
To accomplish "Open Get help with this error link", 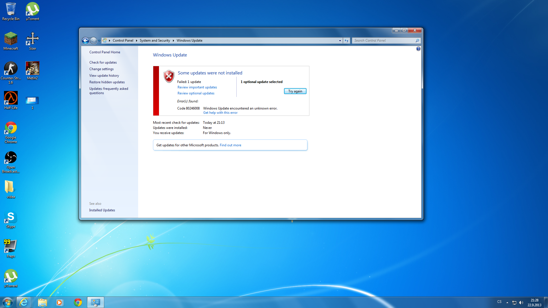I will pos(220,113).
